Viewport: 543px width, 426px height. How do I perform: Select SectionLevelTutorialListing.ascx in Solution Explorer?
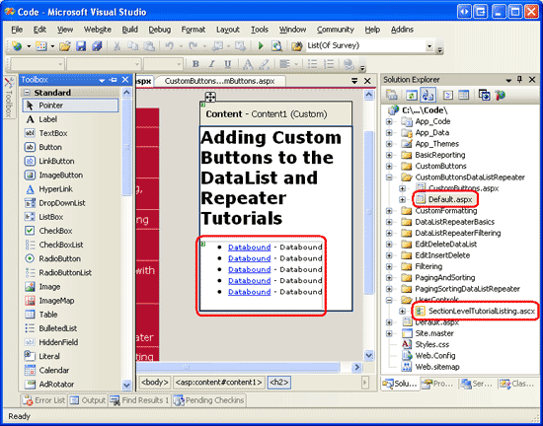[482, 312]
